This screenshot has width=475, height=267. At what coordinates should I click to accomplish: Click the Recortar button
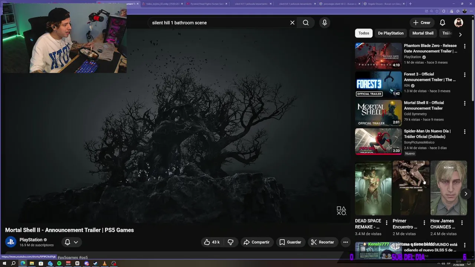(x=322, y=242)
